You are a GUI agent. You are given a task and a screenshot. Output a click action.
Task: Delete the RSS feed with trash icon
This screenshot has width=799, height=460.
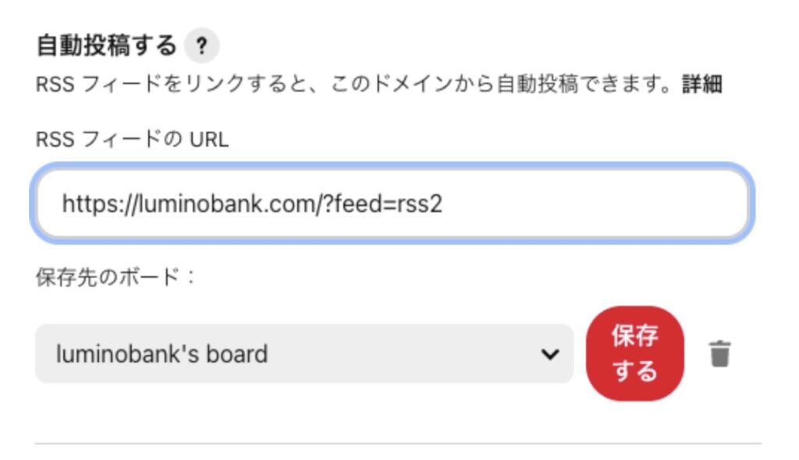[719, 353]
